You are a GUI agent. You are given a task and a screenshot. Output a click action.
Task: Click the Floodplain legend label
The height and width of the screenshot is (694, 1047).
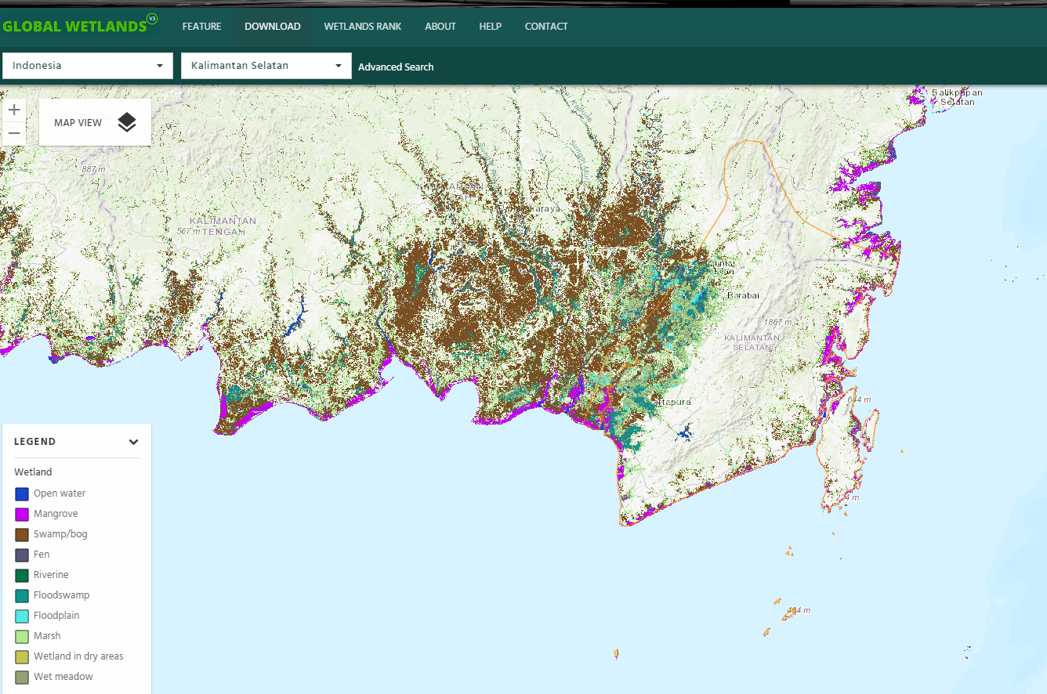pos(56,616)
